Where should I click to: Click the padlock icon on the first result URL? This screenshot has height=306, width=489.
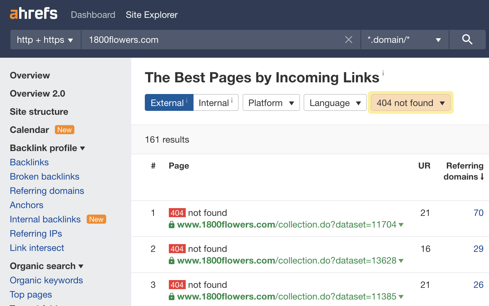pos(171,224)
